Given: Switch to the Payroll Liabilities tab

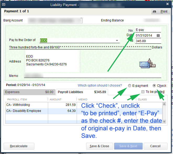Looking at the screenshot, I should point(82,92).
